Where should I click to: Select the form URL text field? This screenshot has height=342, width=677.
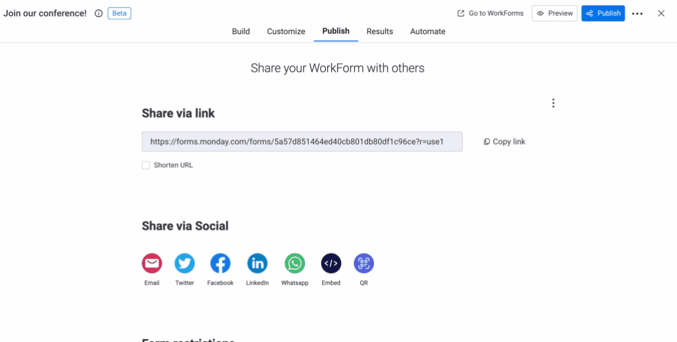tap(302, 142)
